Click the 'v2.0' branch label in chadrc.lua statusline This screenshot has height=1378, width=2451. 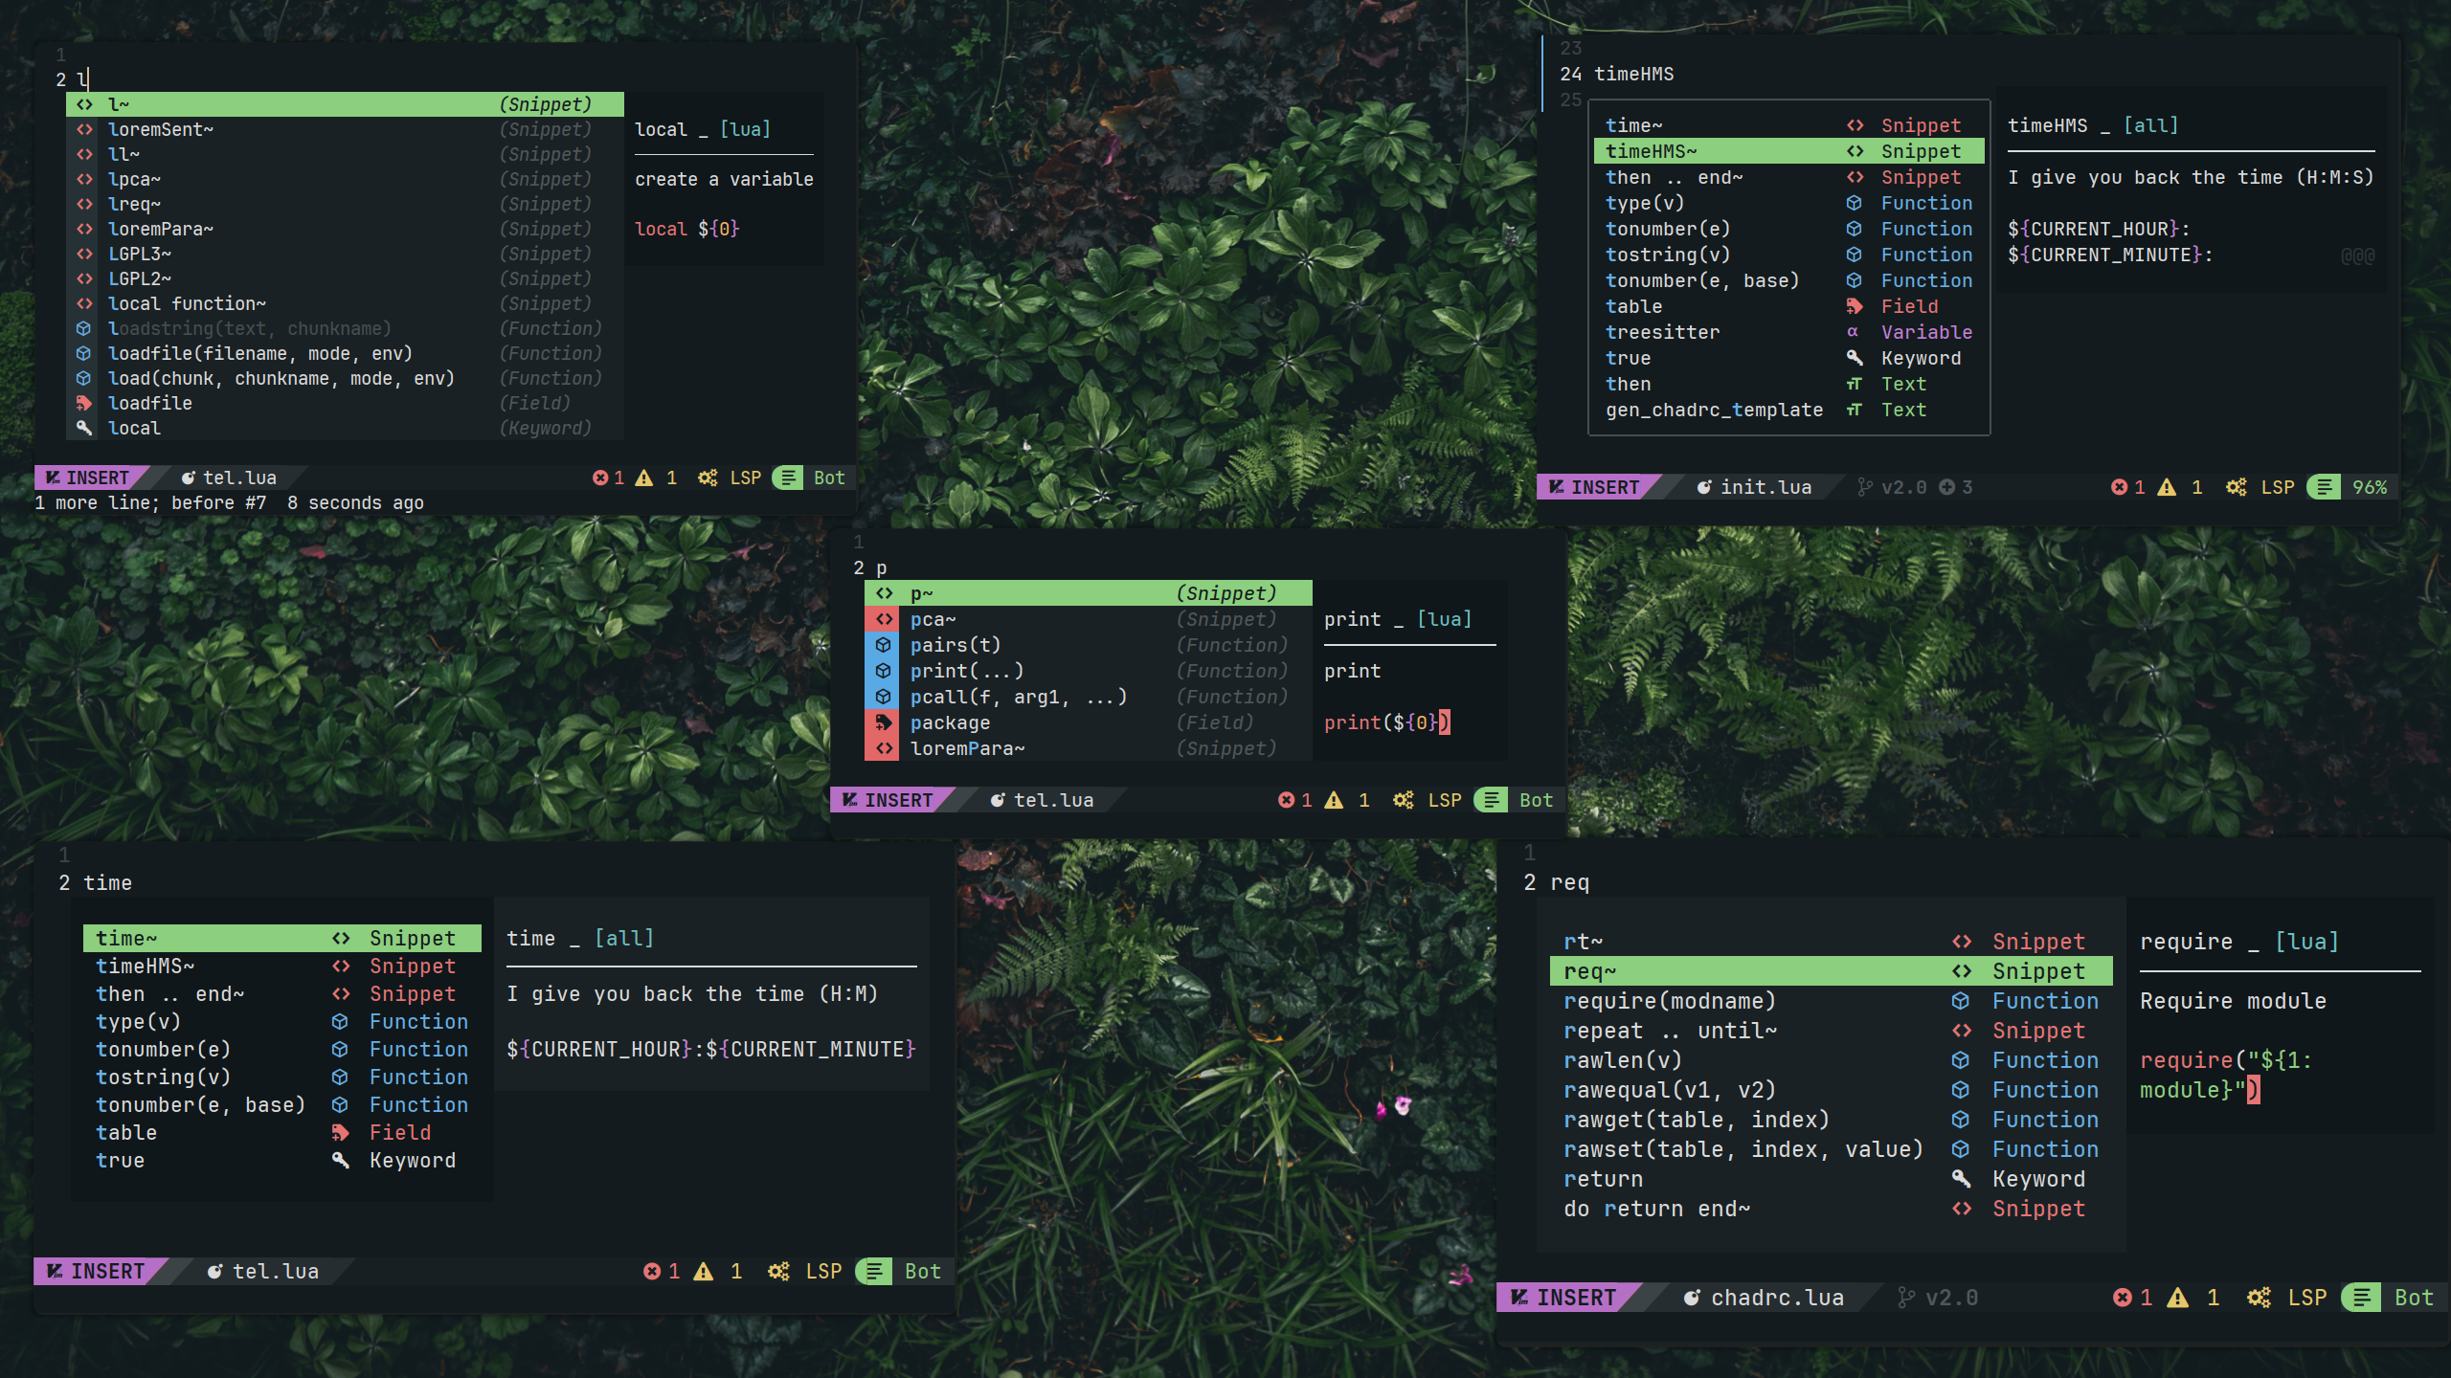(1951, 1298)
